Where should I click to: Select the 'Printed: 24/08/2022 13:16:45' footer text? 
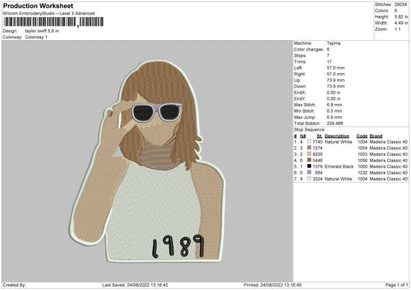click(x=273, y=285)
